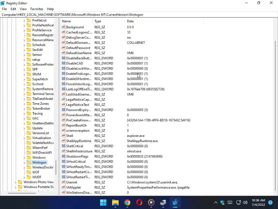Expand the Winlogon key arrow

coord(24,162)
